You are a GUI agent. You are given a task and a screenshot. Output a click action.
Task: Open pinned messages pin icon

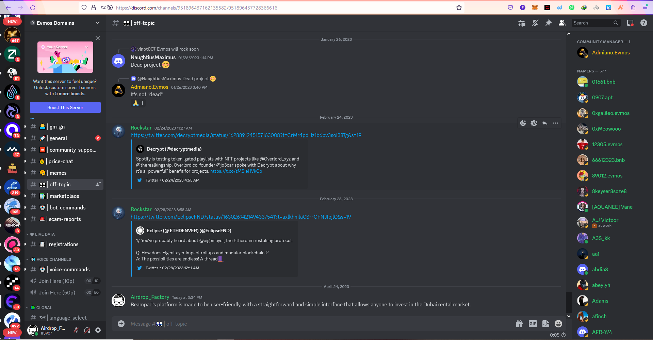[x=549, y=23]
